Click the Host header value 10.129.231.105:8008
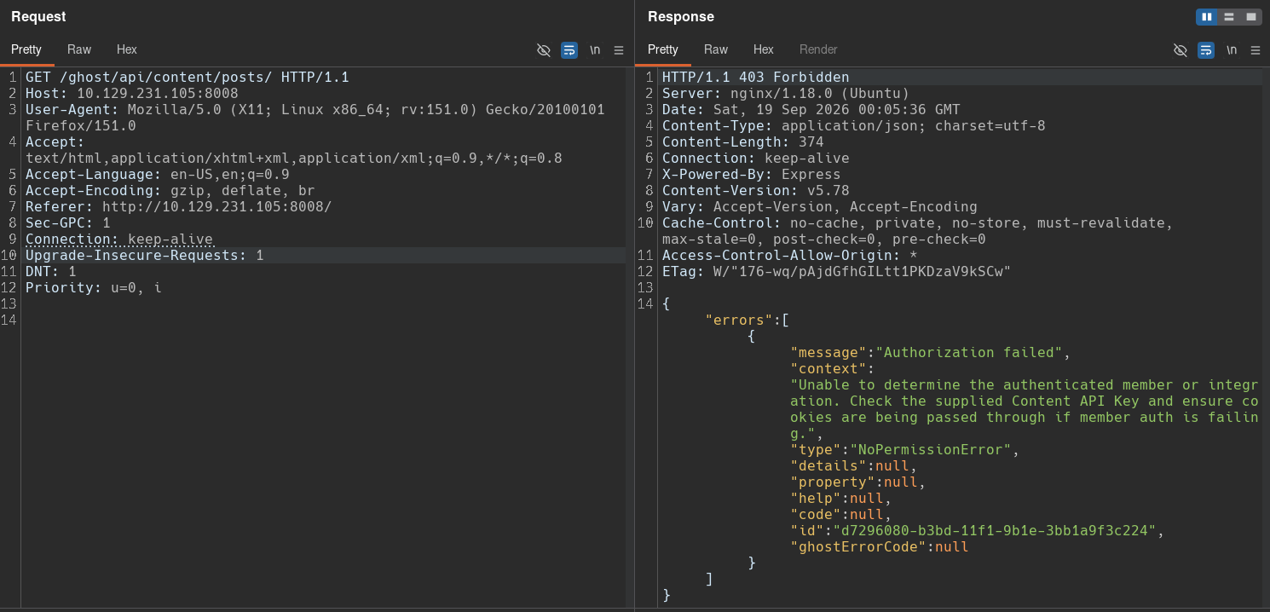Screen dimensions: 1270x612 pyautogui.click(x=158, y=93)
